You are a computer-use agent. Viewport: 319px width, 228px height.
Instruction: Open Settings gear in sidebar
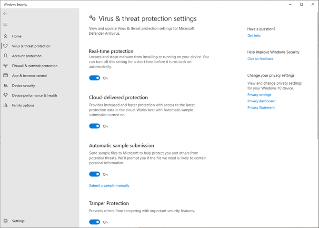coord(6,221)
